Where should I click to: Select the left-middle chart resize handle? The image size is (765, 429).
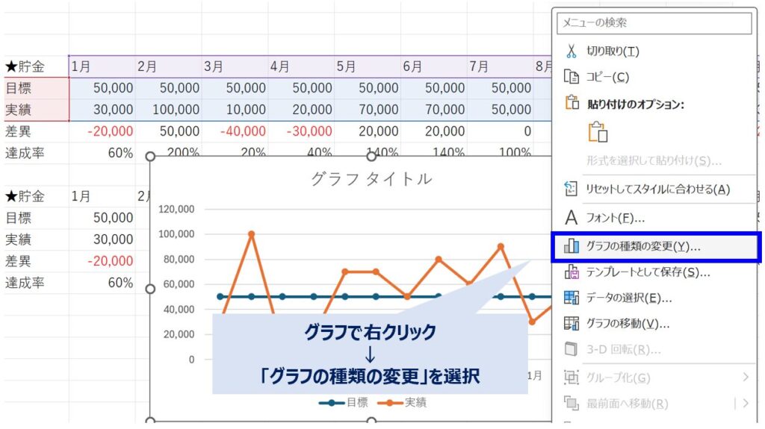click(150, 289)
